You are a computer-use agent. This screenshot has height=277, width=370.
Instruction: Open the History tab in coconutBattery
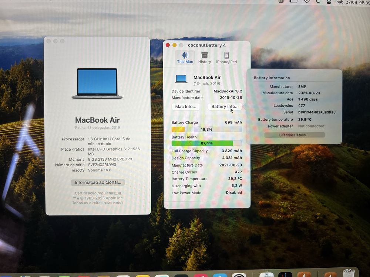pyautogui.click(x=204, y=58)
